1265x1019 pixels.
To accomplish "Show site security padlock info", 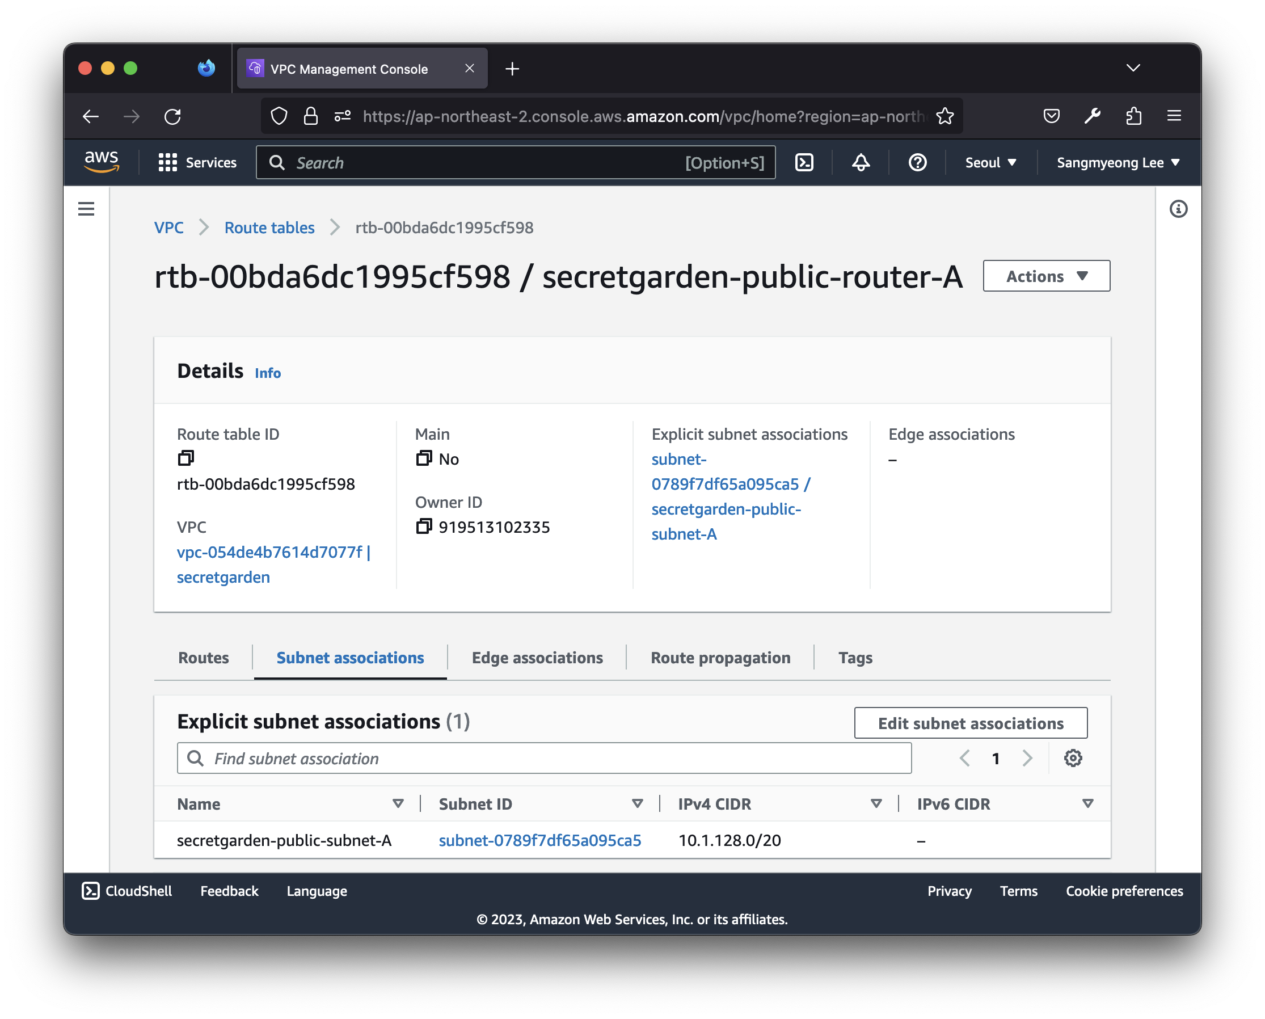I will tap(310, 116).
